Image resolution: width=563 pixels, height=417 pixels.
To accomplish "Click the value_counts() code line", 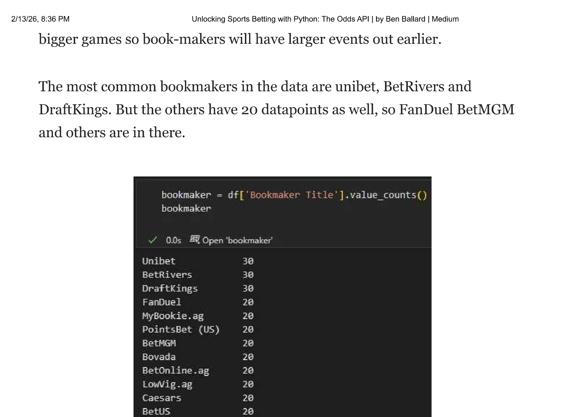I will 294,195.
